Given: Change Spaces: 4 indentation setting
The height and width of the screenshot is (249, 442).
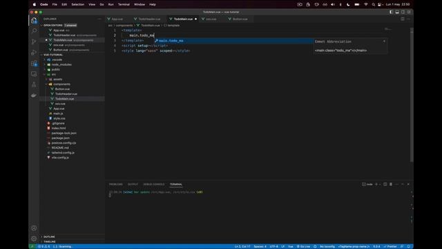Looking at the screenshot, I should [260, 246].
